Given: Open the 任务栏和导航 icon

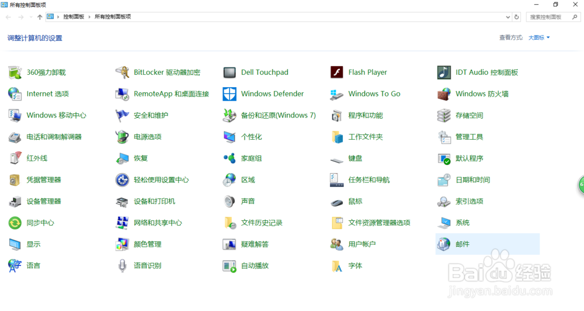Looking at the screenshot, I should [337, 179].
